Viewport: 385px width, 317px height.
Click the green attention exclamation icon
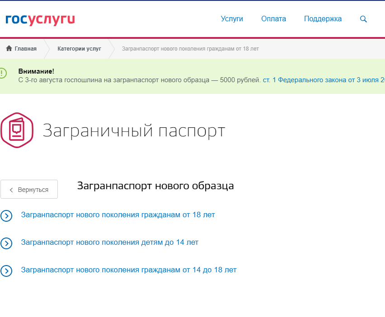click(x=3, y=73)
